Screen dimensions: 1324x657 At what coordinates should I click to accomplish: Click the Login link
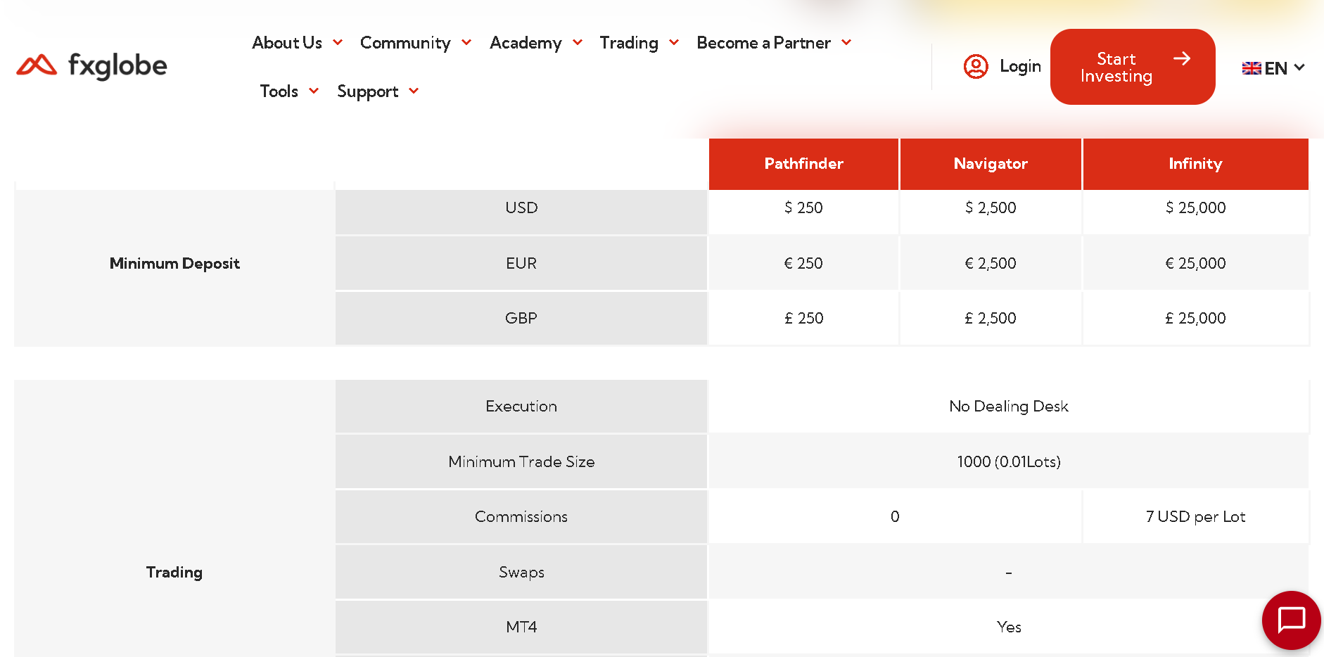click(1020, 67)
